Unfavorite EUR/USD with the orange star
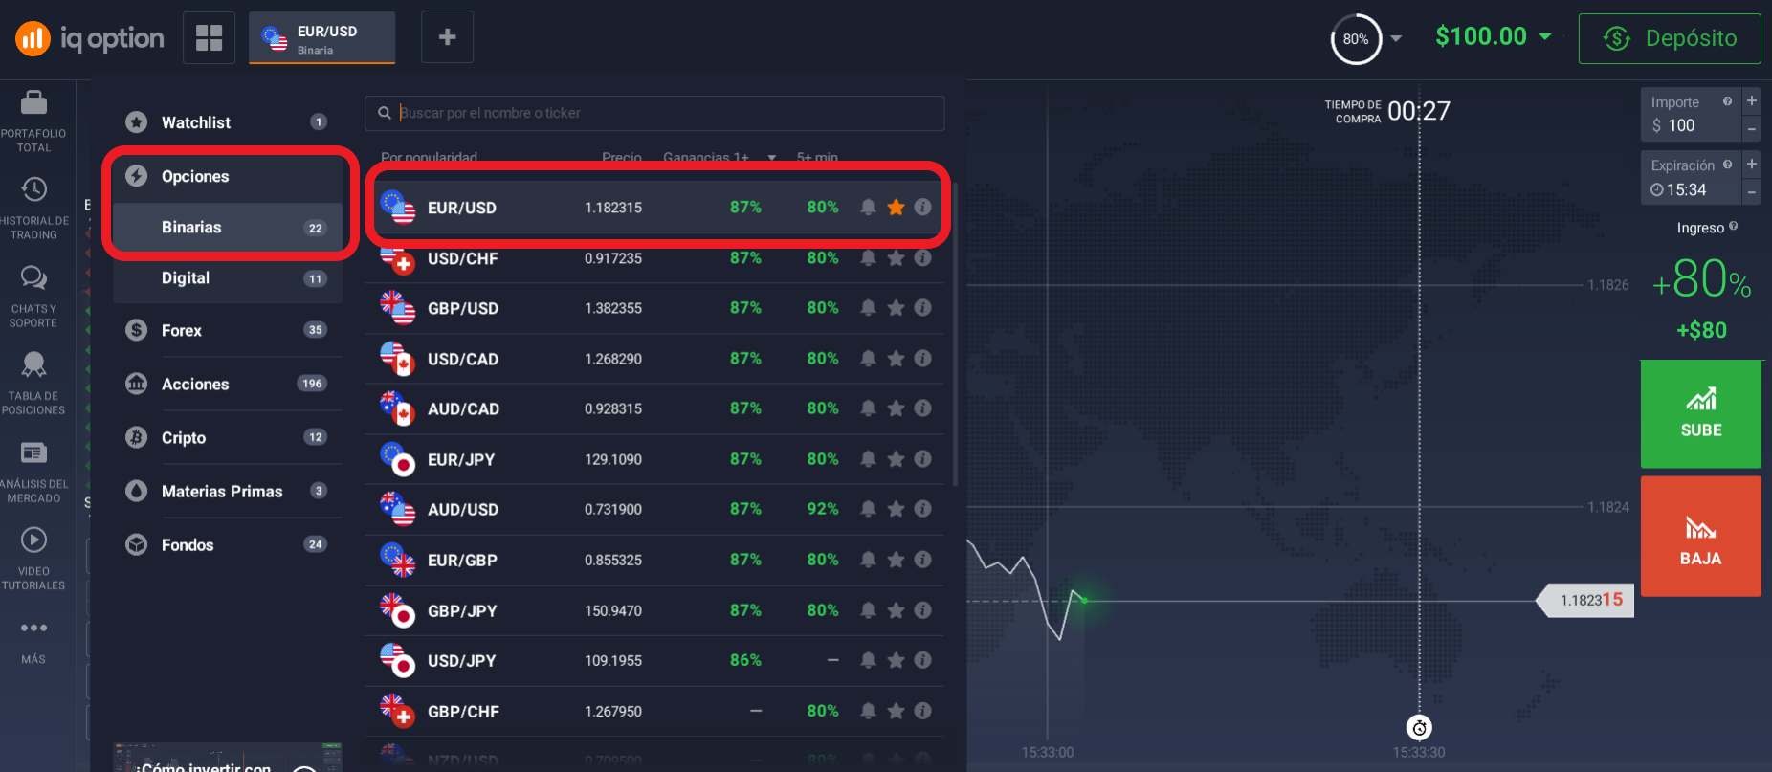 point(896,208)
